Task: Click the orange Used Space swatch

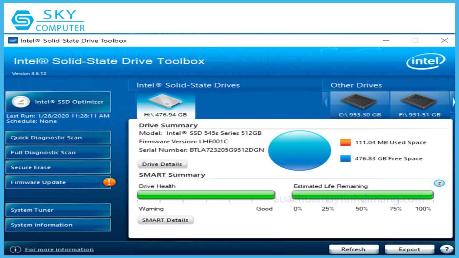Action: 345,142
